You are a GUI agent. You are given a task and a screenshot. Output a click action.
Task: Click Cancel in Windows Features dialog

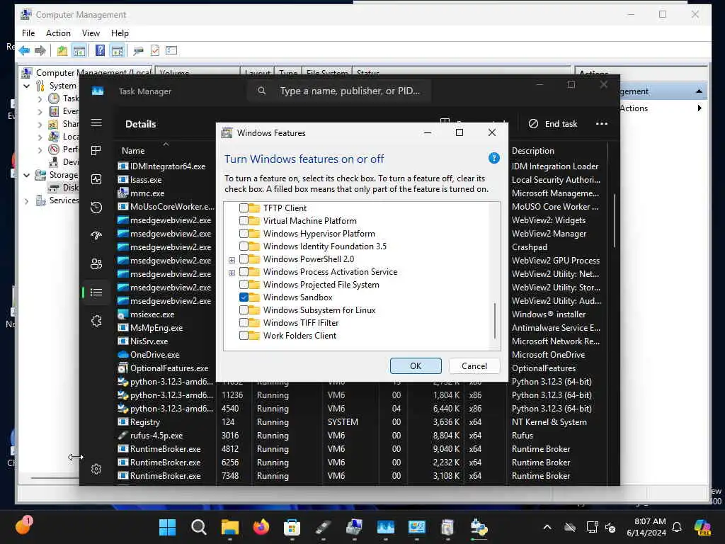click(474, 366)
